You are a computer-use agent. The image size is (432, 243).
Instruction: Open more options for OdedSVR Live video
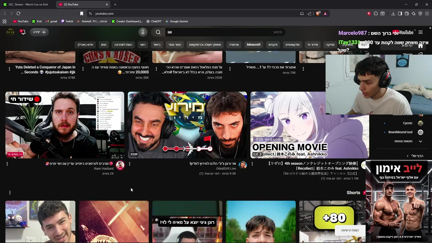pos(130,164)
